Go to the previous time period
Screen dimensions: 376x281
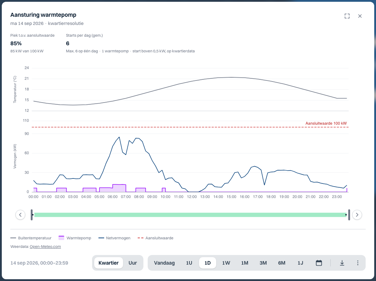click(x=20, y=215)
